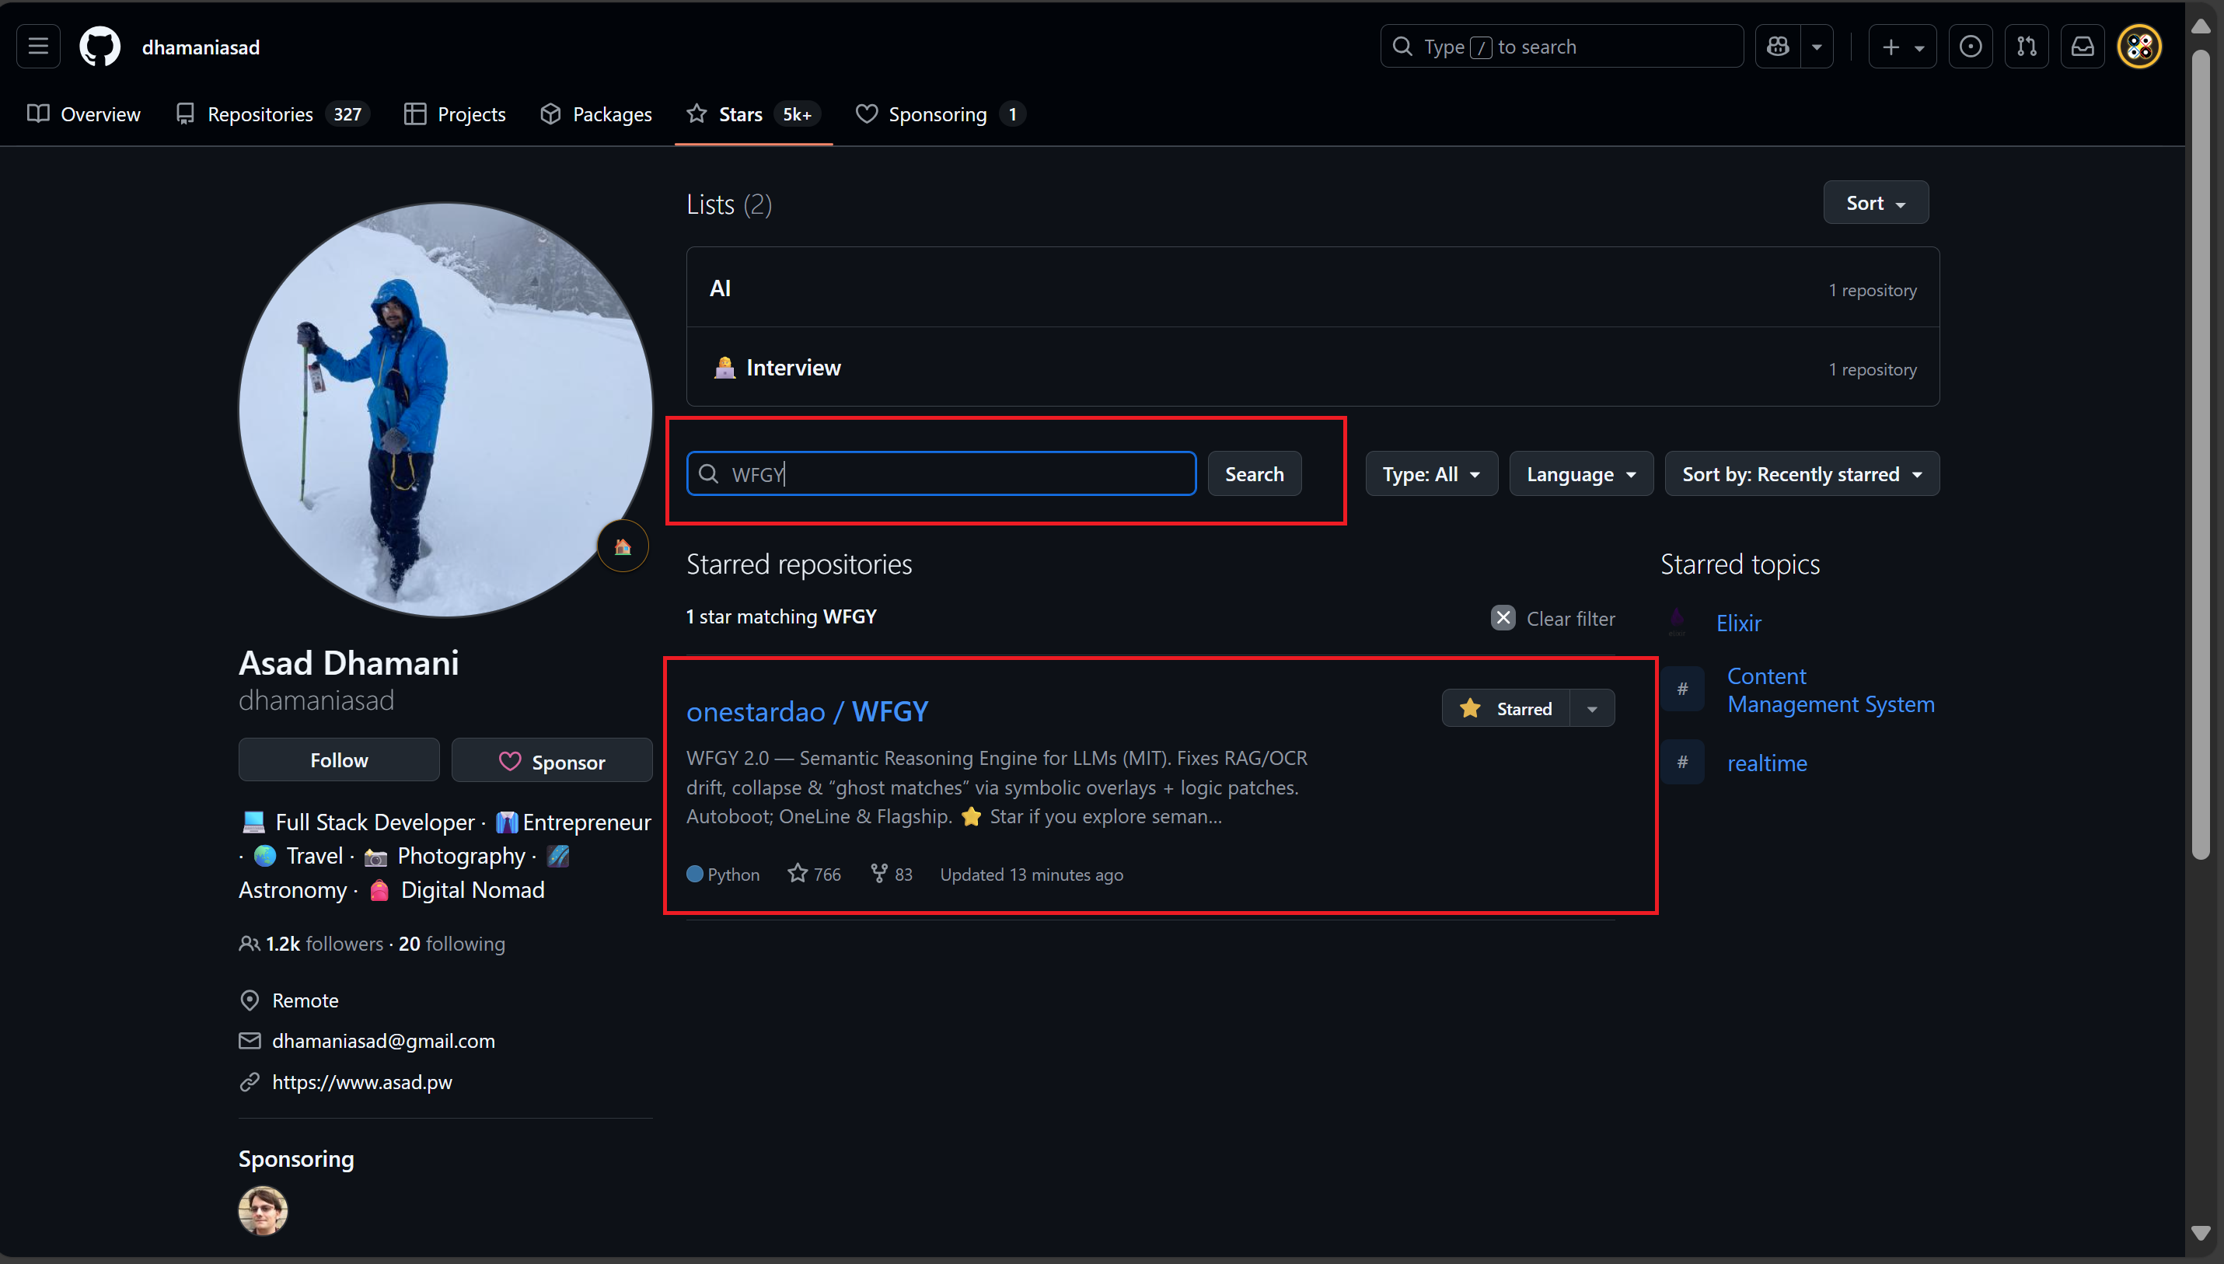
Task: Open the Copilot icon button
Action: point(1778,46)
